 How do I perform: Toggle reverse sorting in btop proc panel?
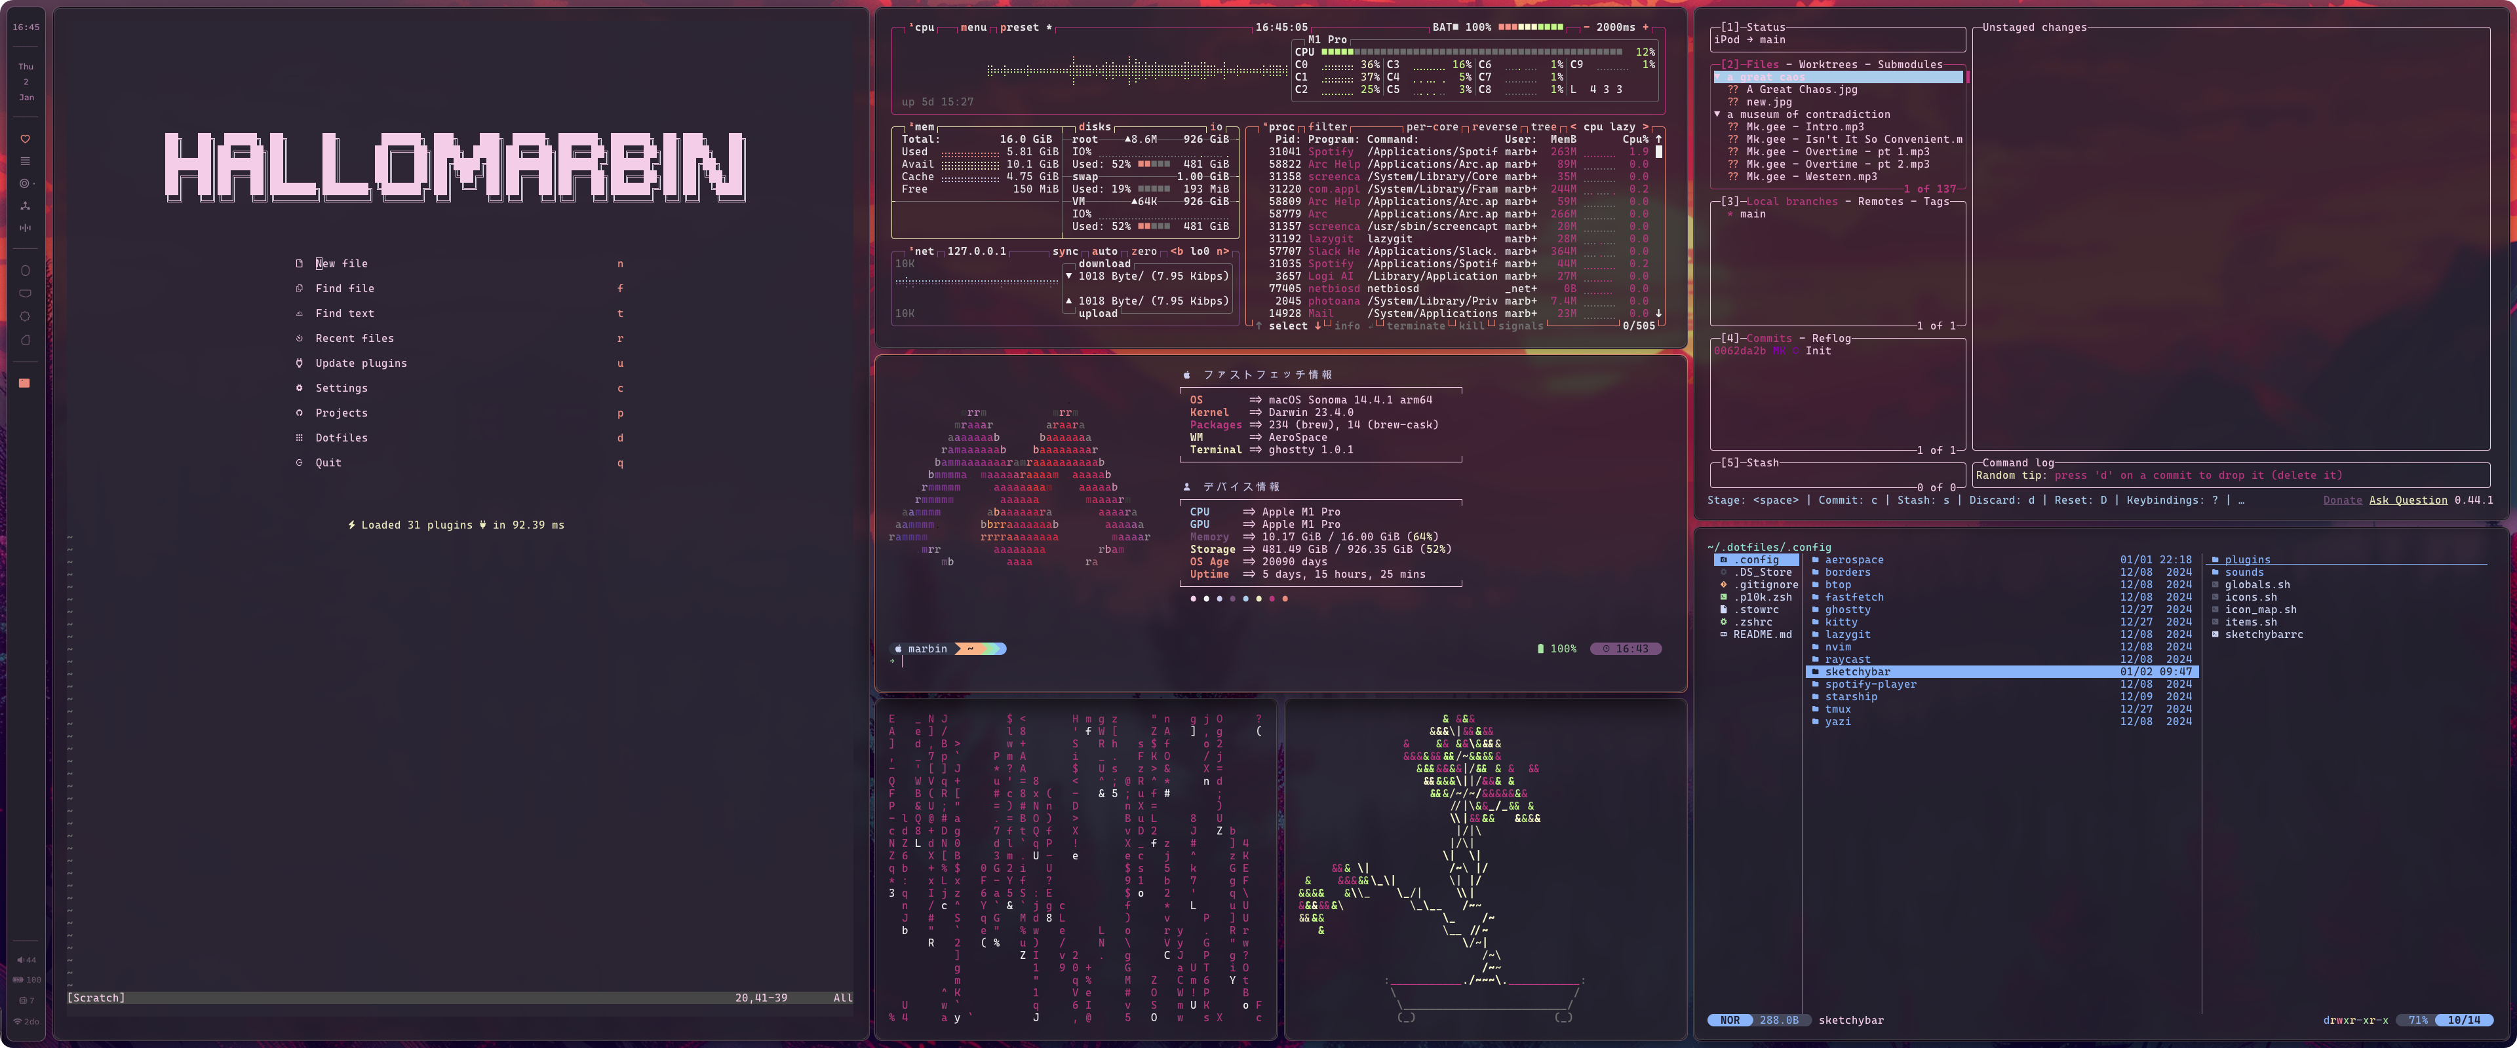coord(1494,127)
